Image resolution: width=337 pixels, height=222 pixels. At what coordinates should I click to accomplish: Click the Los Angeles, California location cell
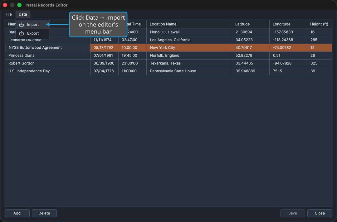click(x=189, y=40)
